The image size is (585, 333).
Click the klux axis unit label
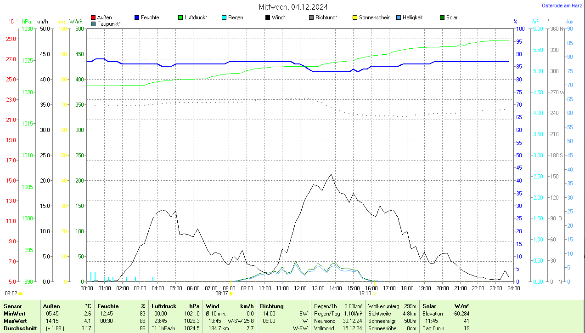569,22
